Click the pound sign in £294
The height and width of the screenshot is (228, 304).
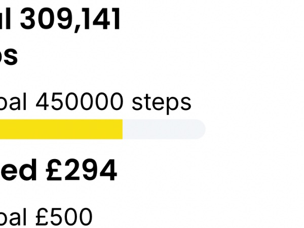54,171
